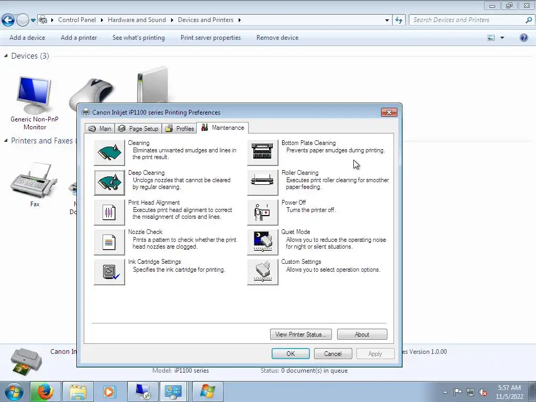The image size is (536, 402).
Task: Click the Action Center flag icon
Action: point(457,392)
